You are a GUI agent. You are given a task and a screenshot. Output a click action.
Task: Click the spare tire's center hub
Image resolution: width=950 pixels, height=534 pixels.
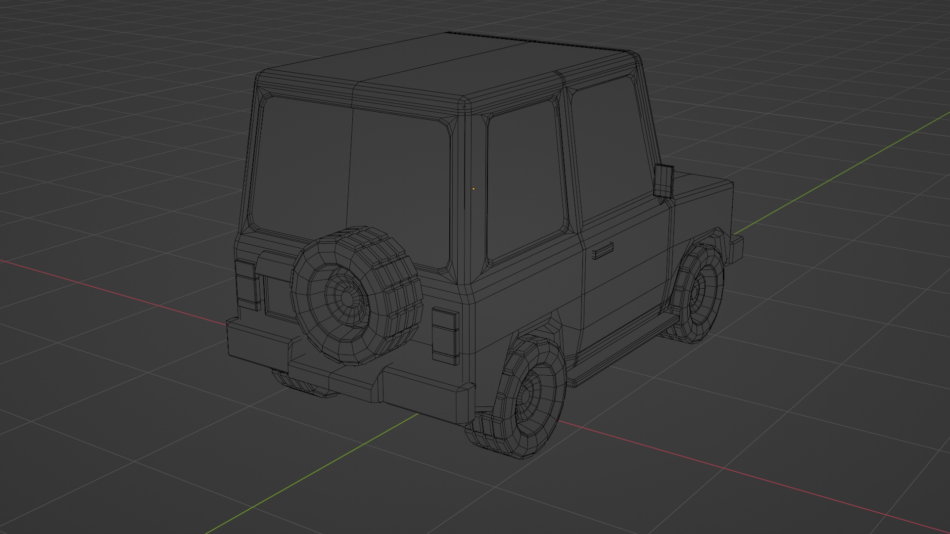pos(348,298)
